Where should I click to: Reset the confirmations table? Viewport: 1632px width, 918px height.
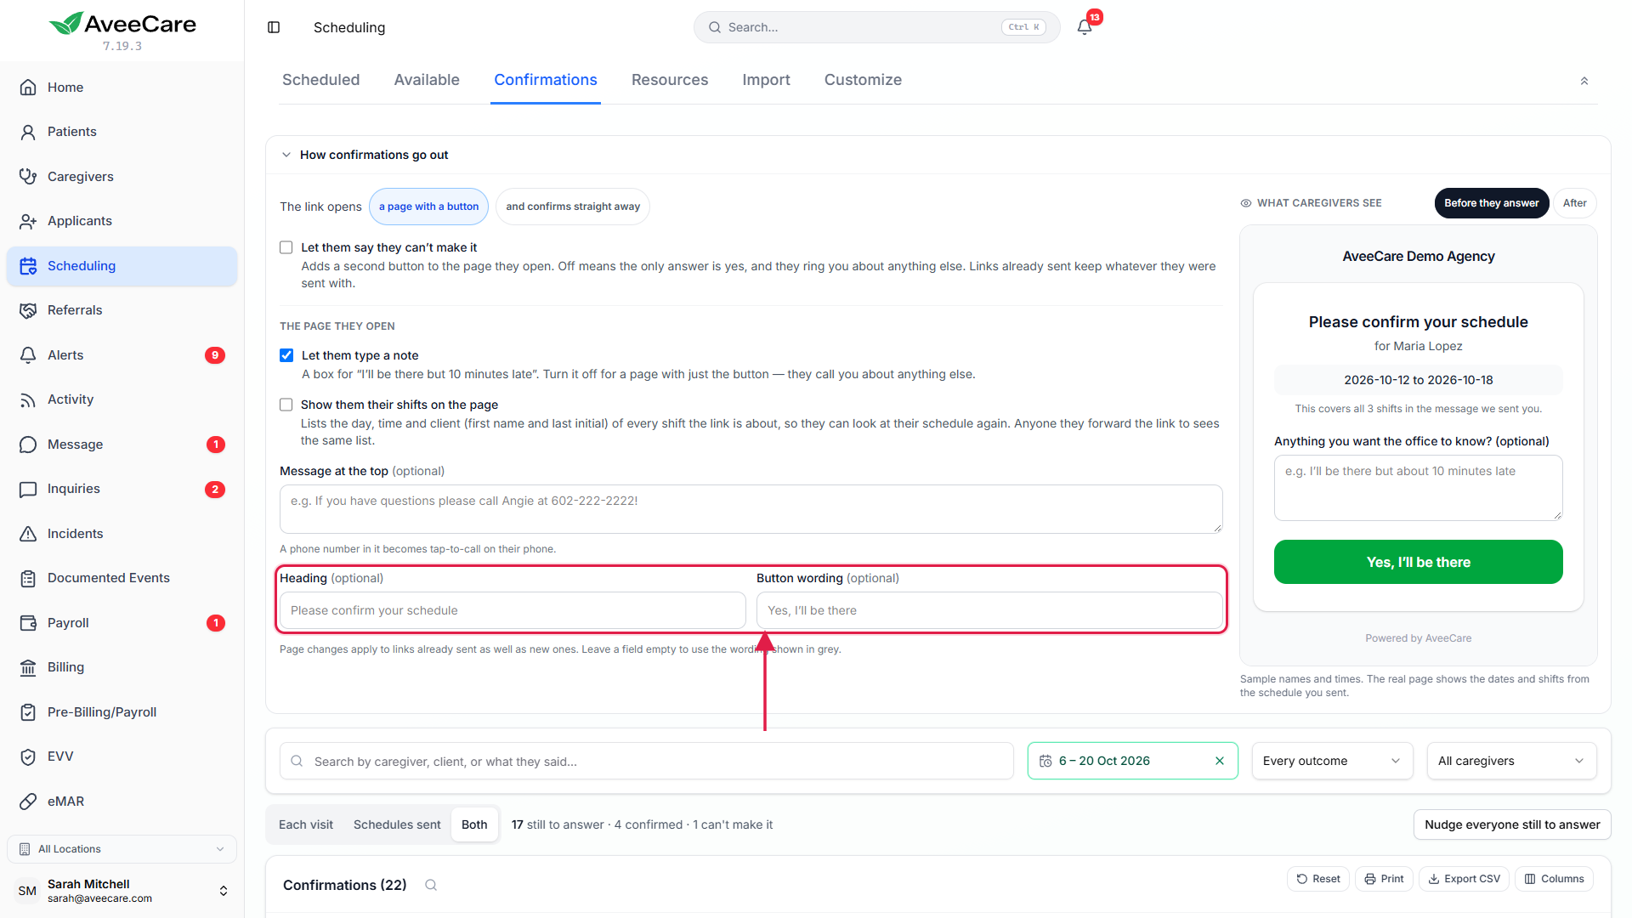point(1318,879)
